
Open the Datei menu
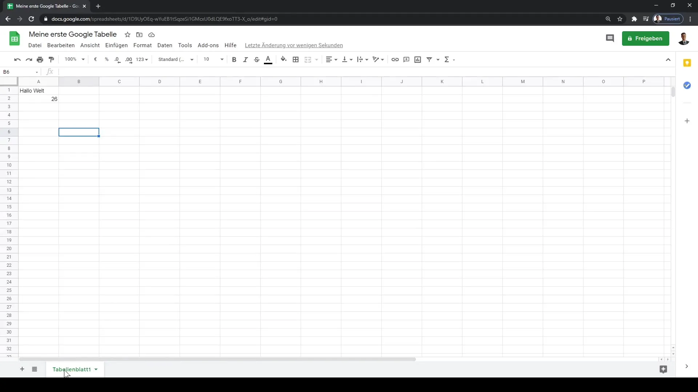click(x=35, y=45)
